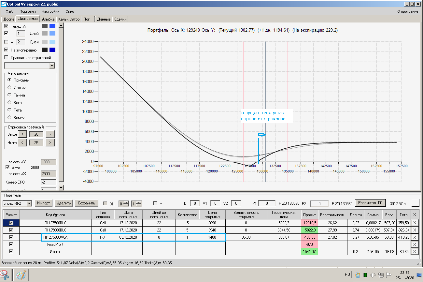Click the Paint app icon in taskbar

tap(21, 275)
